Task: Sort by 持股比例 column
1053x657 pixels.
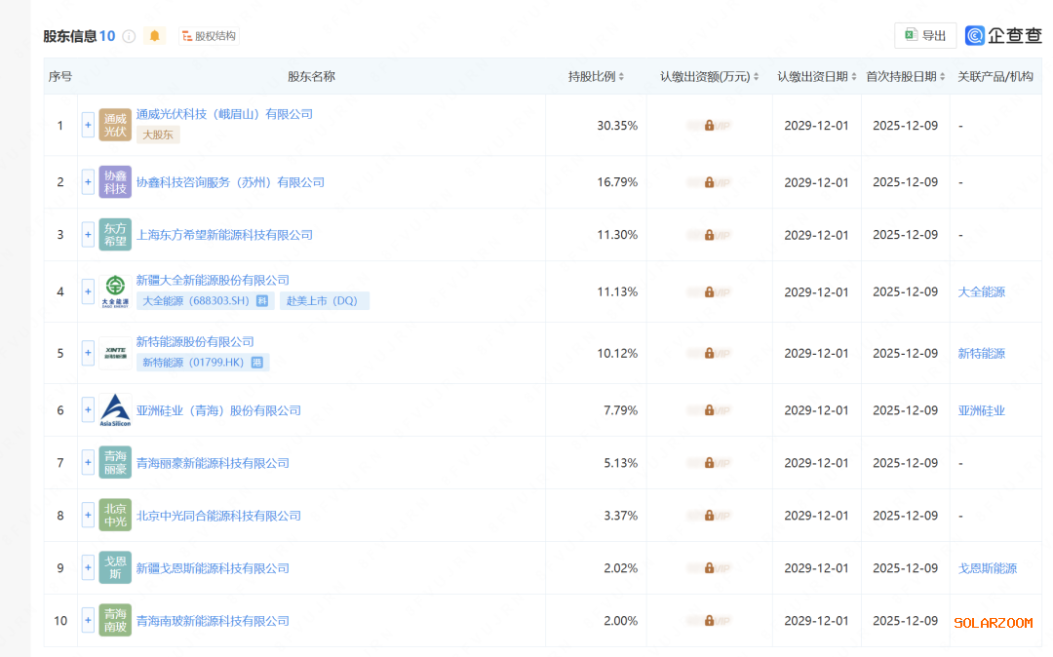Action: click(x=596, y=76)
